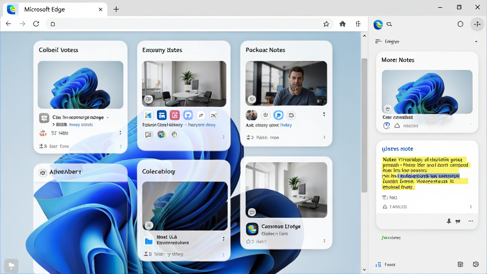
Task: Open the Packuar Notes video thumbnail
Action: [x=286, y=83]
